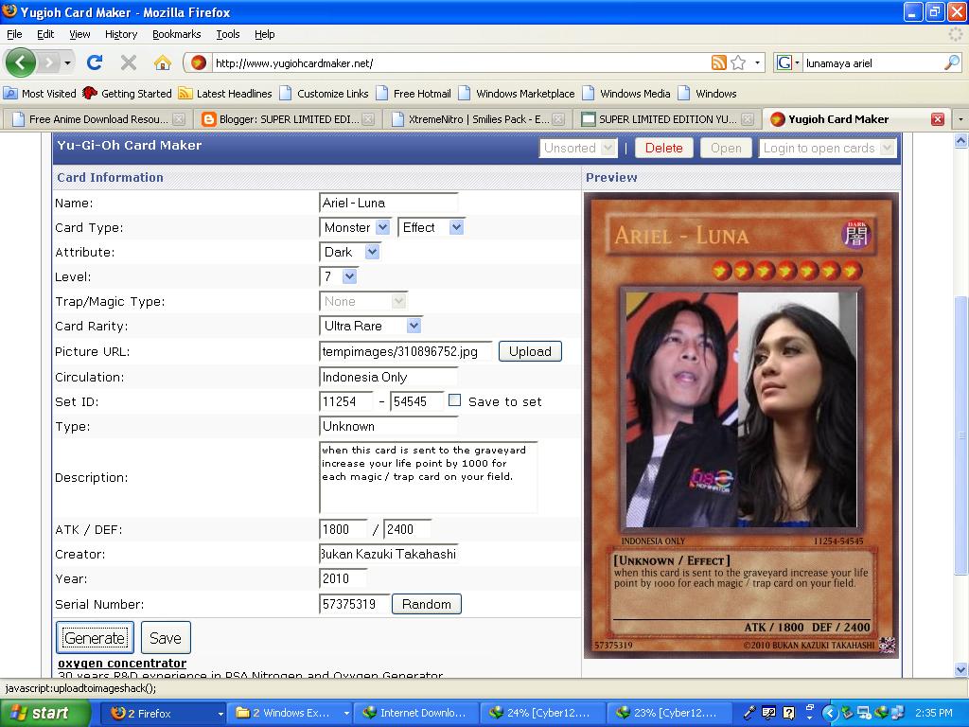969x727 pixels.
Task: Open the Edit menu
Action: (45, 34)
